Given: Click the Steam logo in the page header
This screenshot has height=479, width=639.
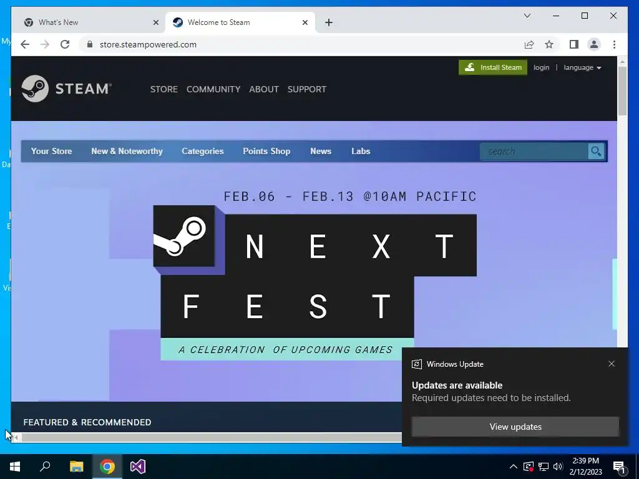Looking at the screenshot, I should 66,89.
